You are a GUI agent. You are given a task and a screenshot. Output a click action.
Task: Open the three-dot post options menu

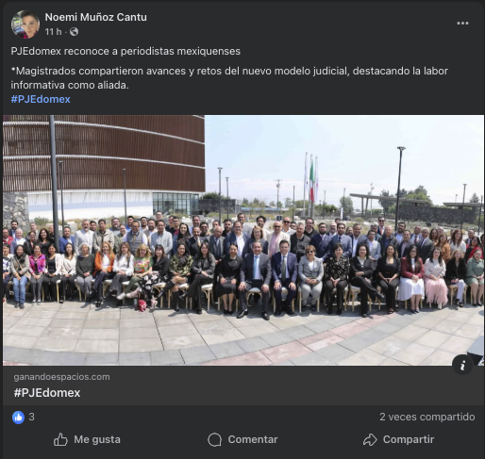tap(462, 24)
